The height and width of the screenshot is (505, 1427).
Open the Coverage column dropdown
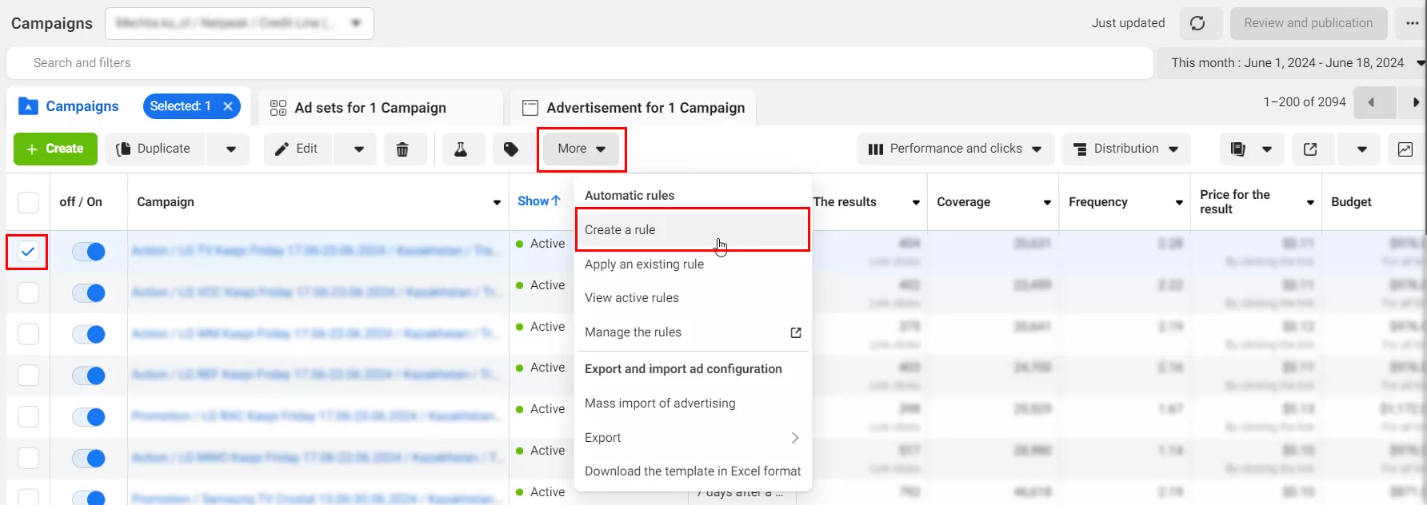pos(1047,202)
